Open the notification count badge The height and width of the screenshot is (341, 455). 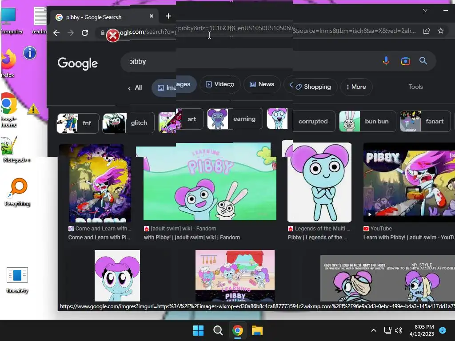(x=443, y=330)
